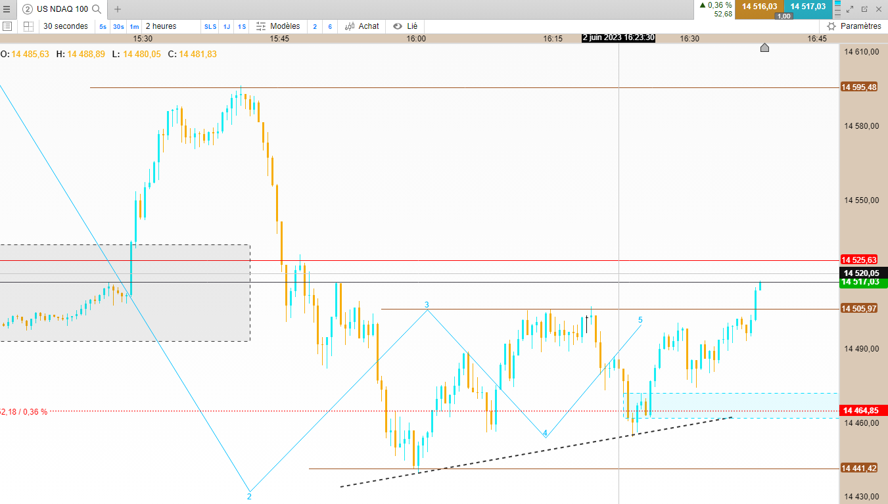Click the 52,68 points change value
888x504 pixels.
coord(724,14)
